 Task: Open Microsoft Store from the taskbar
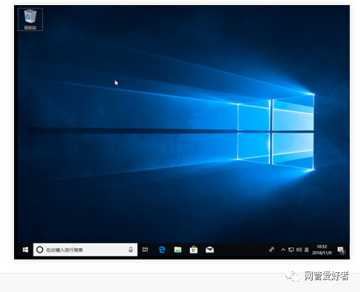tap(194, 250)
